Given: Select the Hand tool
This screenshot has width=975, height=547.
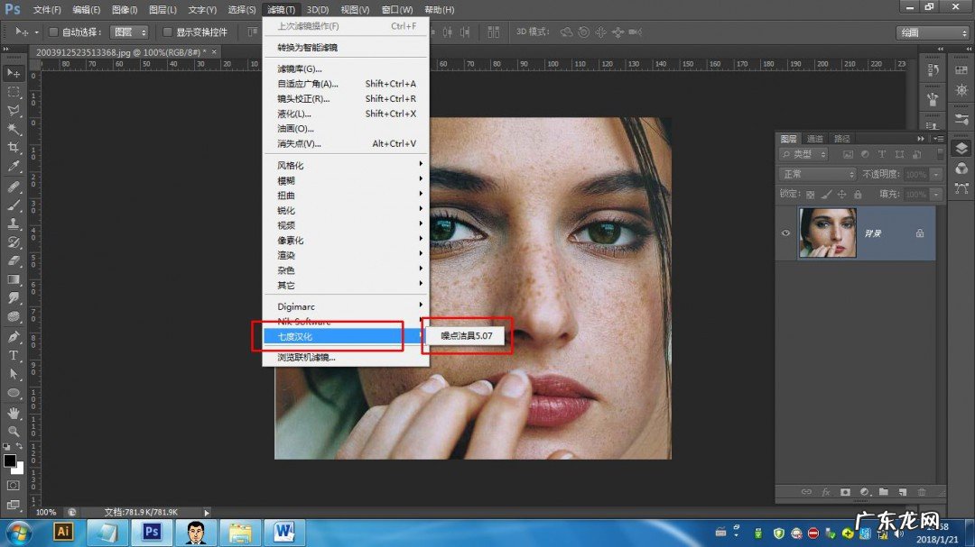Looking at the screenshot, I should [x=14, y=412].
